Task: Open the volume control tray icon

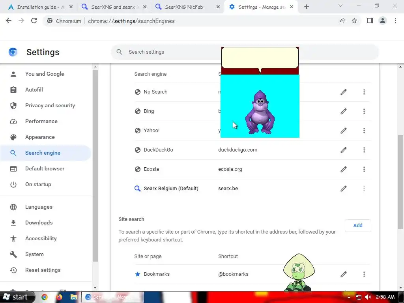Action: click(368, 297)
